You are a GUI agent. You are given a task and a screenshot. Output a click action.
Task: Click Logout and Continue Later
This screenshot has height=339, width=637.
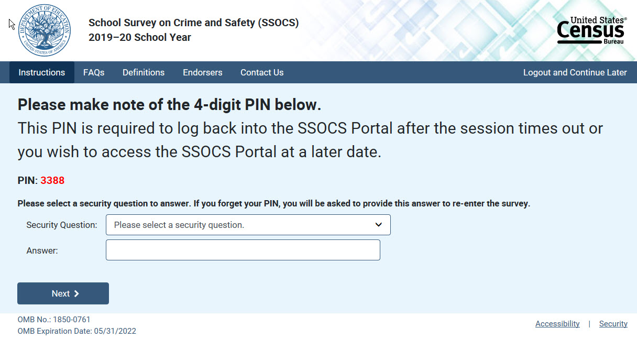pos(575,73)
